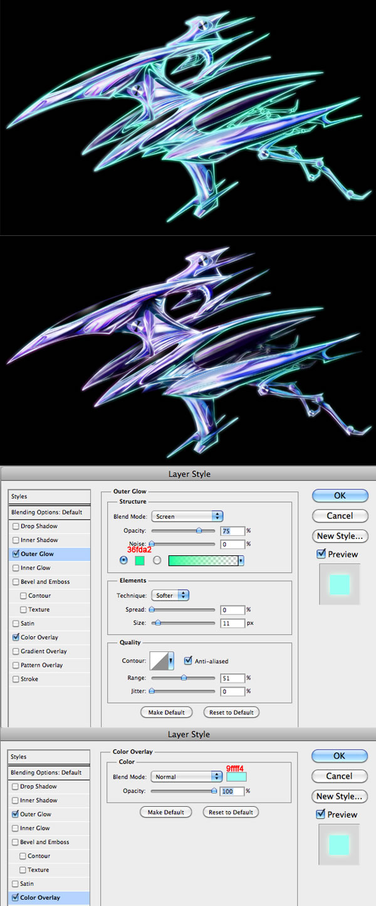Select the solid color glow radio button
This screenshot has height=906, width=376.
point(123,560)
